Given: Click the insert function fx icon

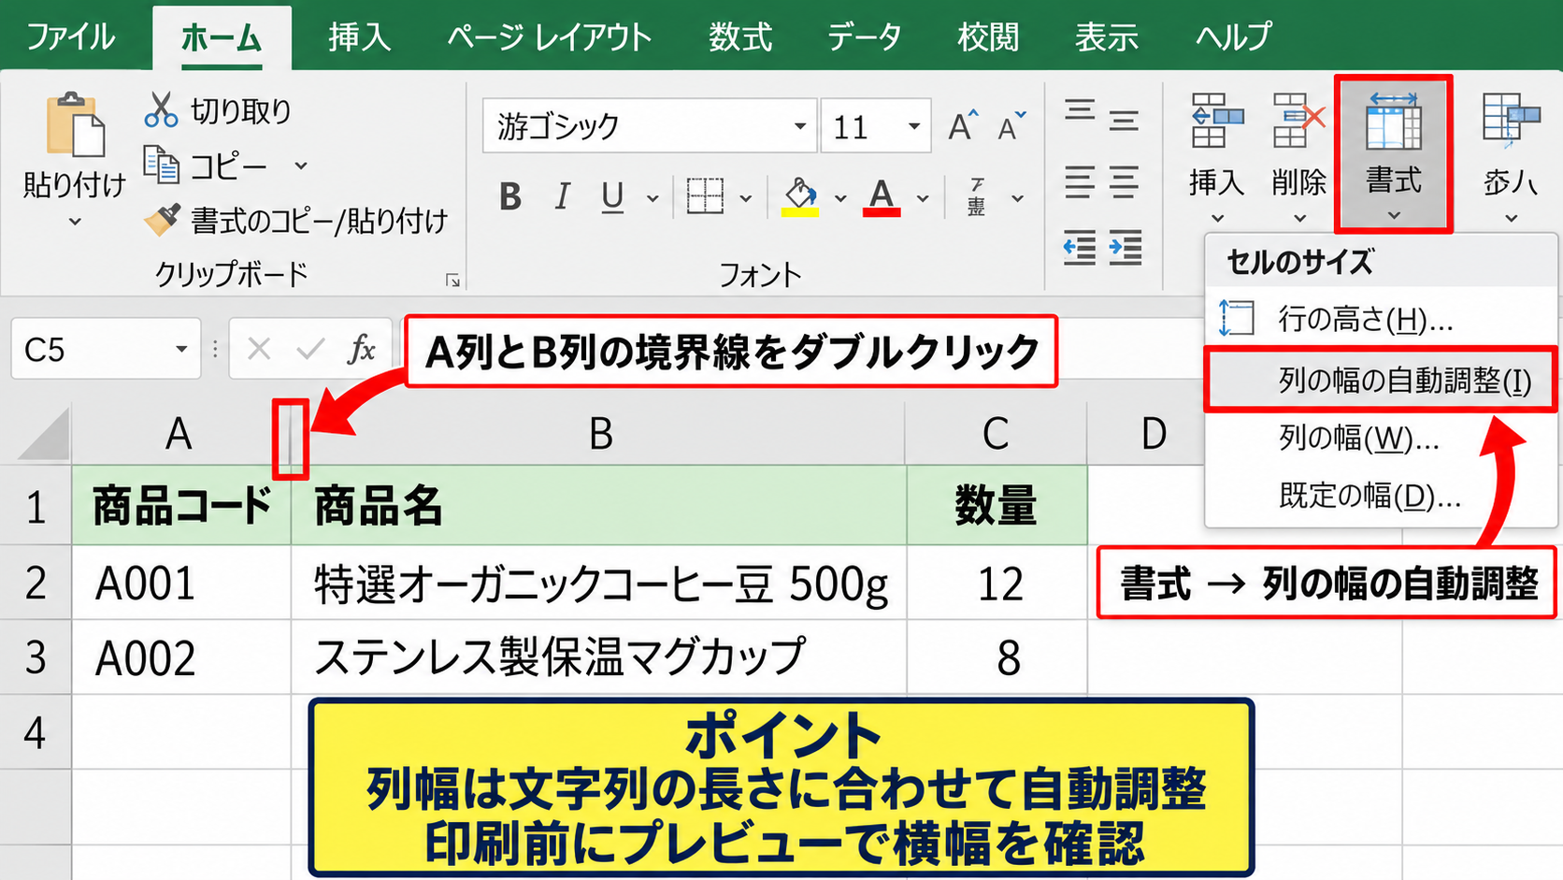Looking at the screenshot, I should [x=362, y=349].
